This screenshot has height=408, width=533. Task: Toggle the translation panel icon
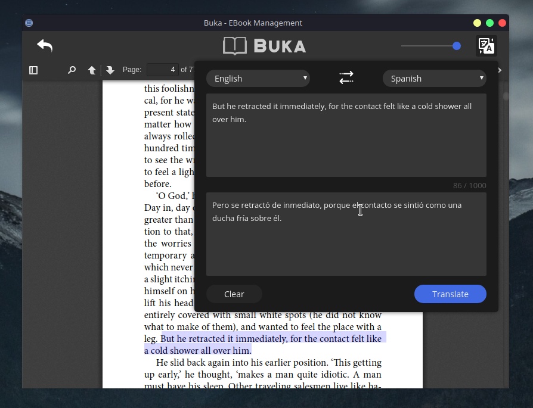click(x=486, y=46)
